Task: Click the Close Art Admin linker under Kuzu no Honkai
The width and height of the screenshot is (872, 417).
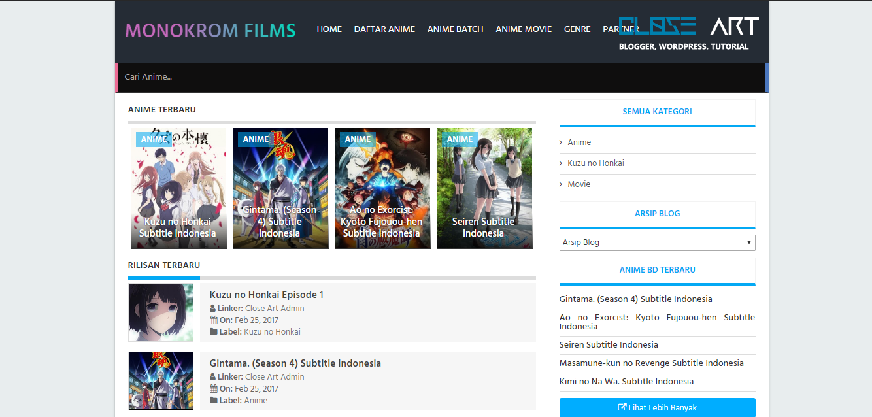Action: [x=275, y=309]
